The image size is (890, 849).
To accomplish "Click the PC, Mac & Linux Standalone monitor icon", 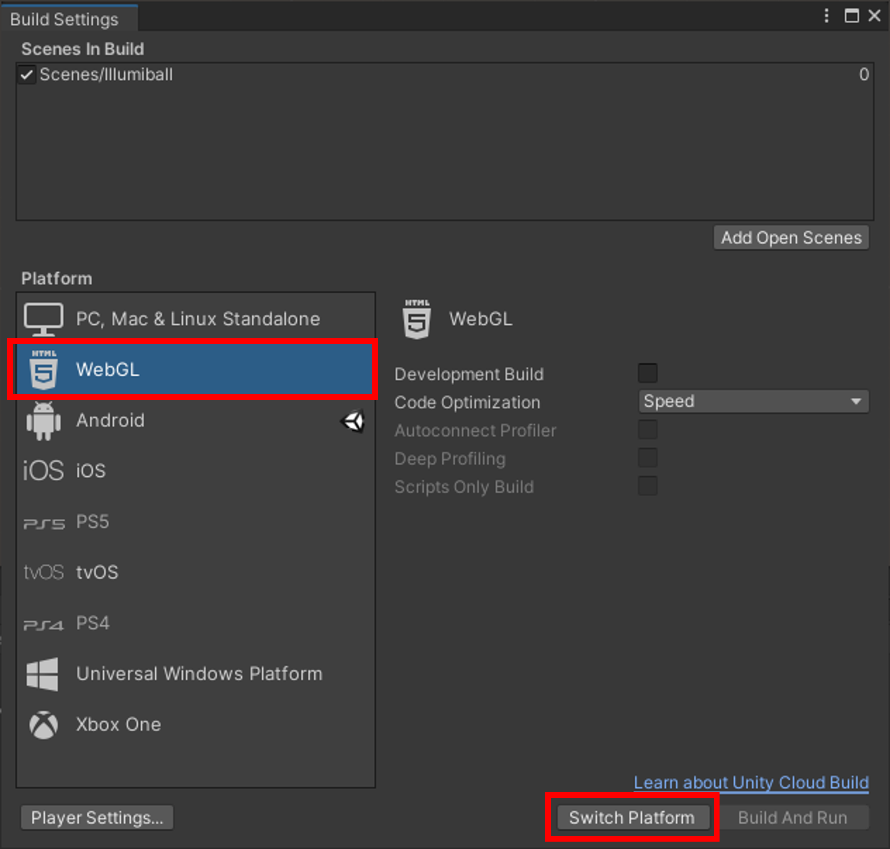I will (x=43, y=318).
